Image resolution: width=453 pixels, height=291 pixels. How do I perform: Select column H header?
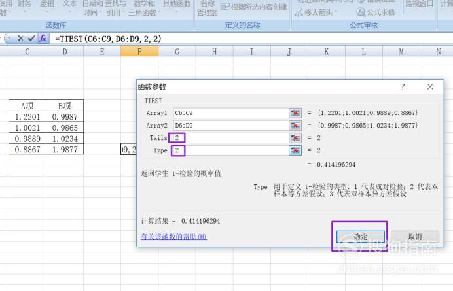214,52
